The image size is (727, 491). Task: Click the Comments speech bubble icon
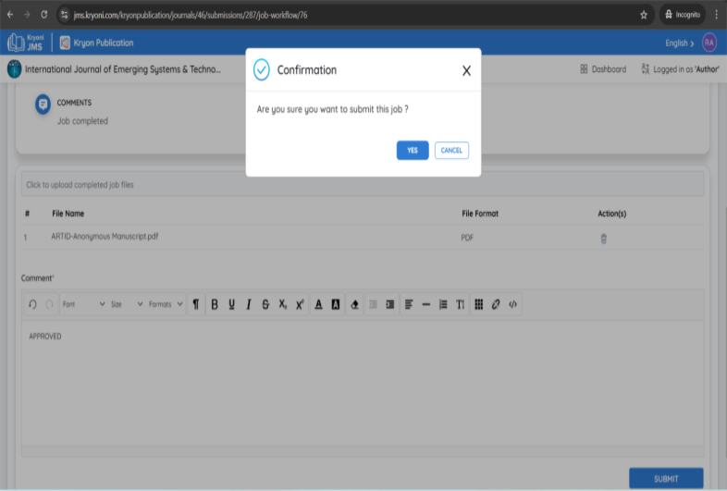[43, 104]
